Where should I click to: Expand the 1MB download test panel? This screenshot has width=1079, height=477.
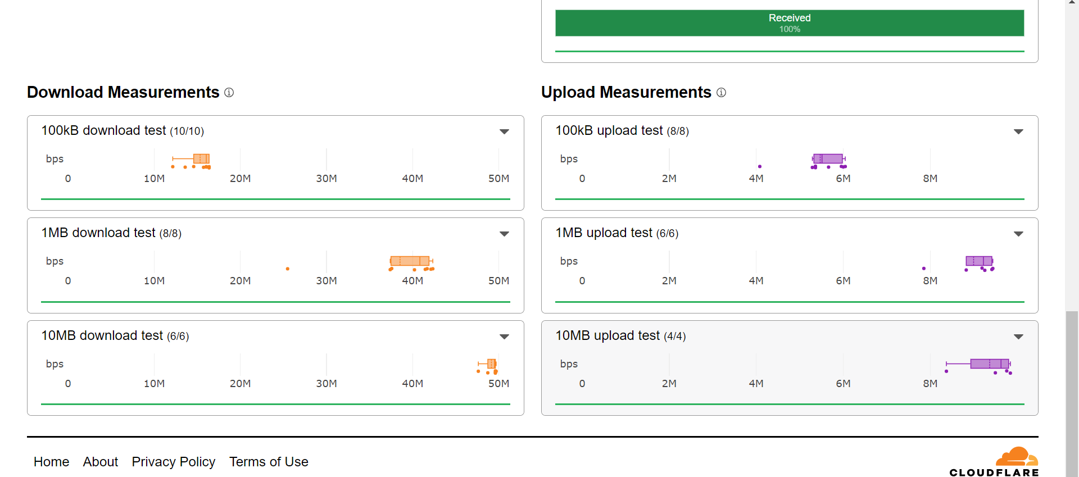click(504, 234)
